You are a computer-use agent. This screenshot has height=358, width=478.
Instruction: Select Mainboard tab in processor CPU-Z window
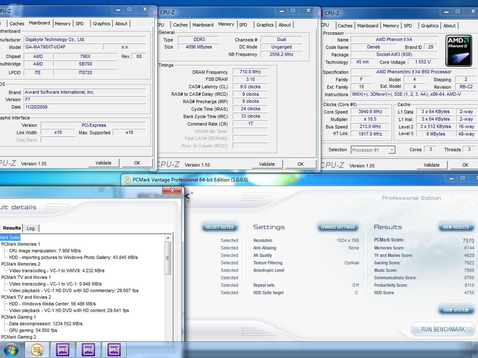click(x=368, y=26)
